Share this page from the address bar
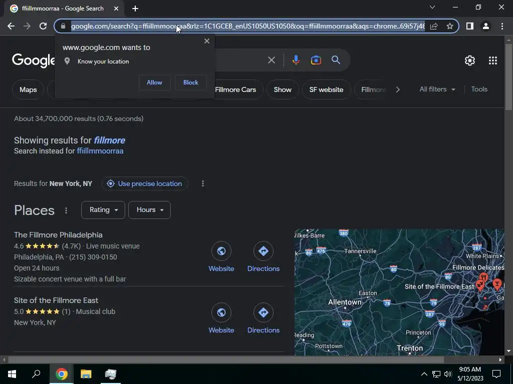 tap(434, 26)
